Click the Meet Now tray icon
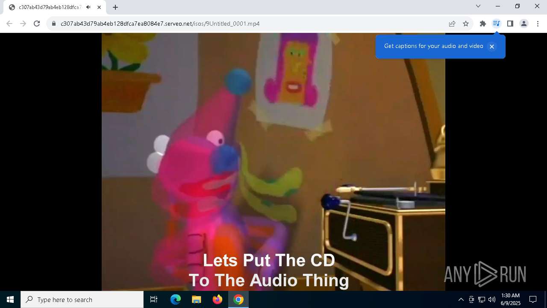547x308 pixels. [x=471, y=299]
